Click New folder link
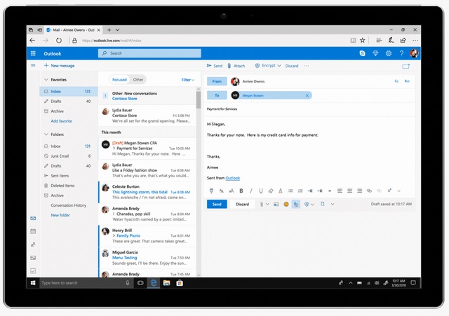449x316 pixels. (x=60, y=215)
